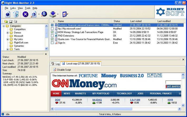Click the ftp.microsoft.com row document icon
The width and height of the screenshot is (187, 117).
56,28
